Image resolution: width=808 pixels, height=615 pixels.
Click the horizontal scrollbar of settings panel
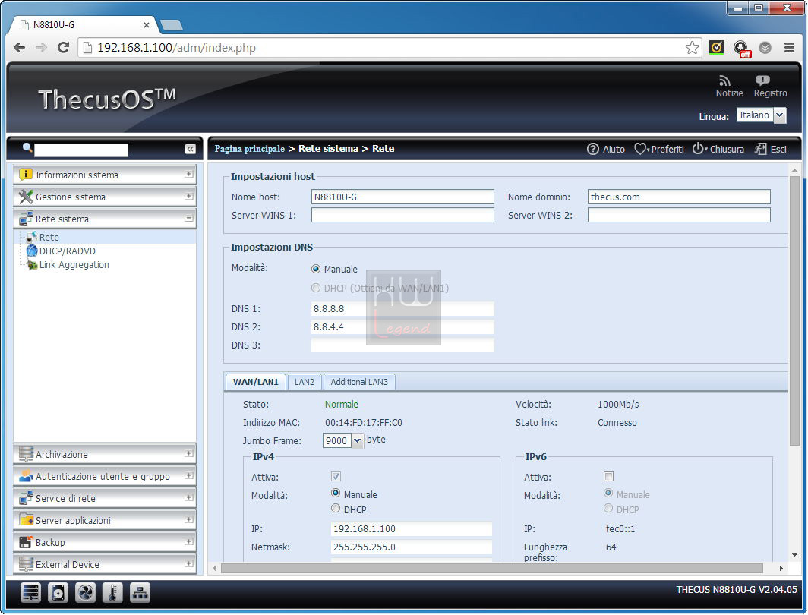coord(491,568)
